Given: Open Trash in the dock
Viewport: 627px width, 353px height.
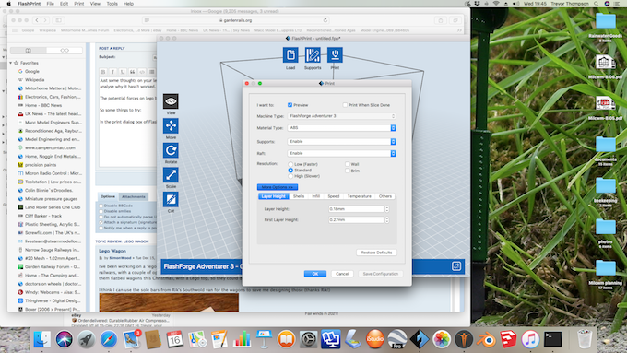Looking at the screenshot, I should (x=585, y=339).
